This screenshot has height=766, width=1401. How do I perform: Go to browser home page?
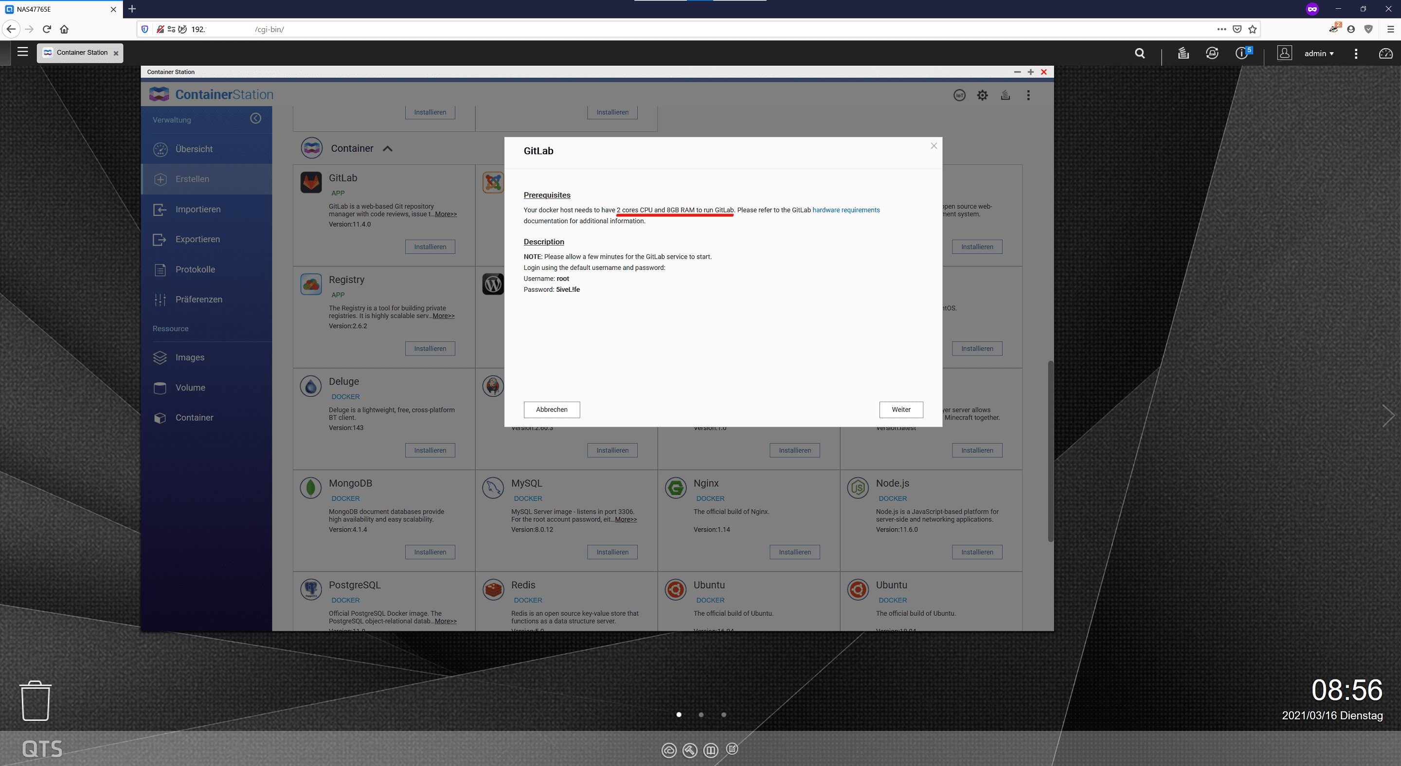pyautogui.click(x=64, y=29)
